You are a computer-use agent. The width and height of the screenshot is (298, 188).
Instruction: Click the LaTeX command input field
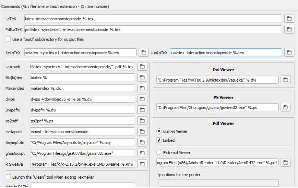pyautogui.click(x=153, y=19)
